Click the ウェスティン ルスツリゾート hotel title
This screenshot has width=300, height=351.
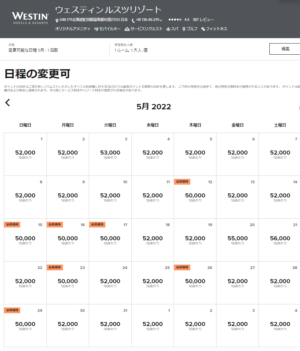coord(108,10)
